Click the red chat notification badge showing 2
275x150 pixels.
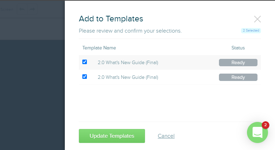pyautogui.click(x=265, y=125)
